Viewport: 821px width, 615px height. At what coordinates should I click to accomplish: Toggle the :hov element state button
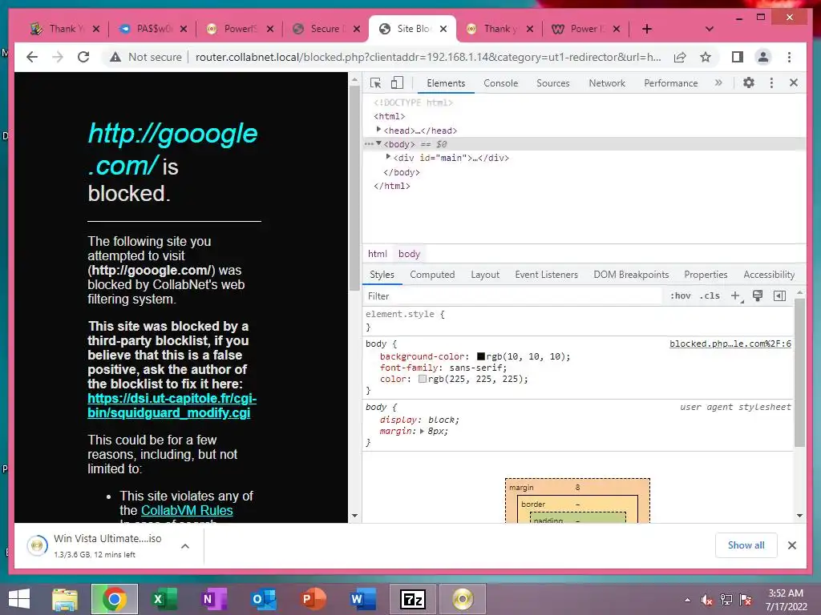coord(680,296)
